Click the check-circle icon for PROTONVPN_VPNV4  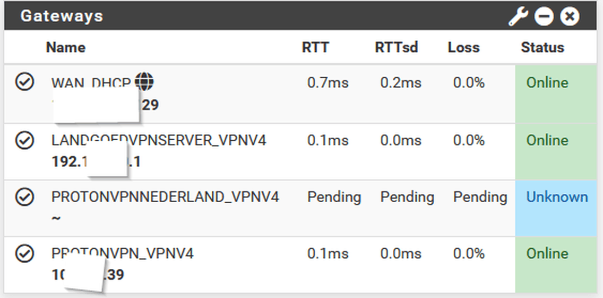24,254
